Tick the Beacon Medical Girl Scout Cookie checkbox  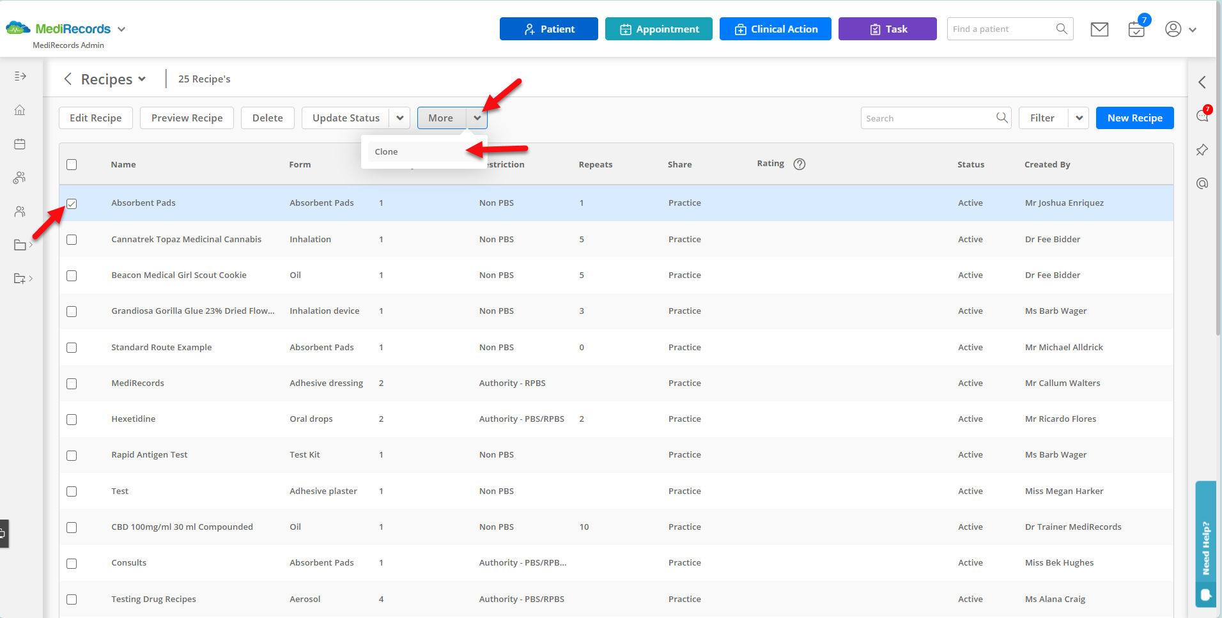pos(72,275)
